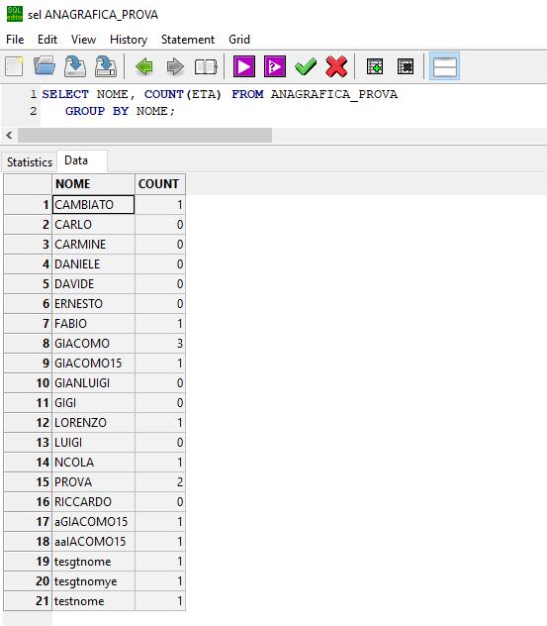
Task: Click the delete grid row icon
Action: coord(406,66)
